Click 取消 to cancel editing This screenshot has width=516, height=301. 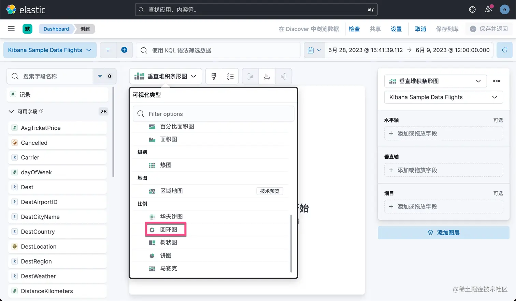point(420,29)
